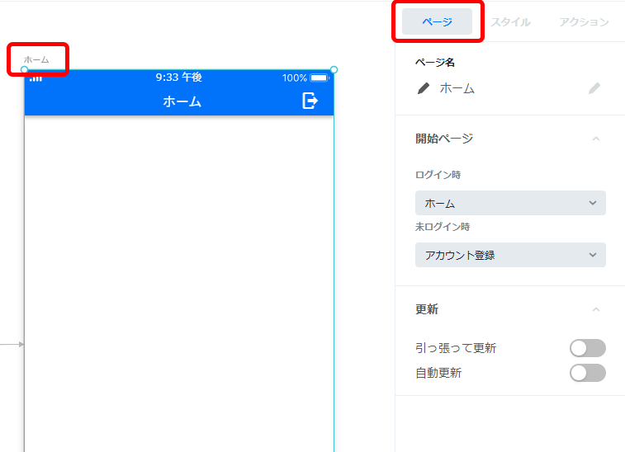This screenshot has height=452, width=625.
Task: Click the 自動更新 label
Action: point(438,373)
